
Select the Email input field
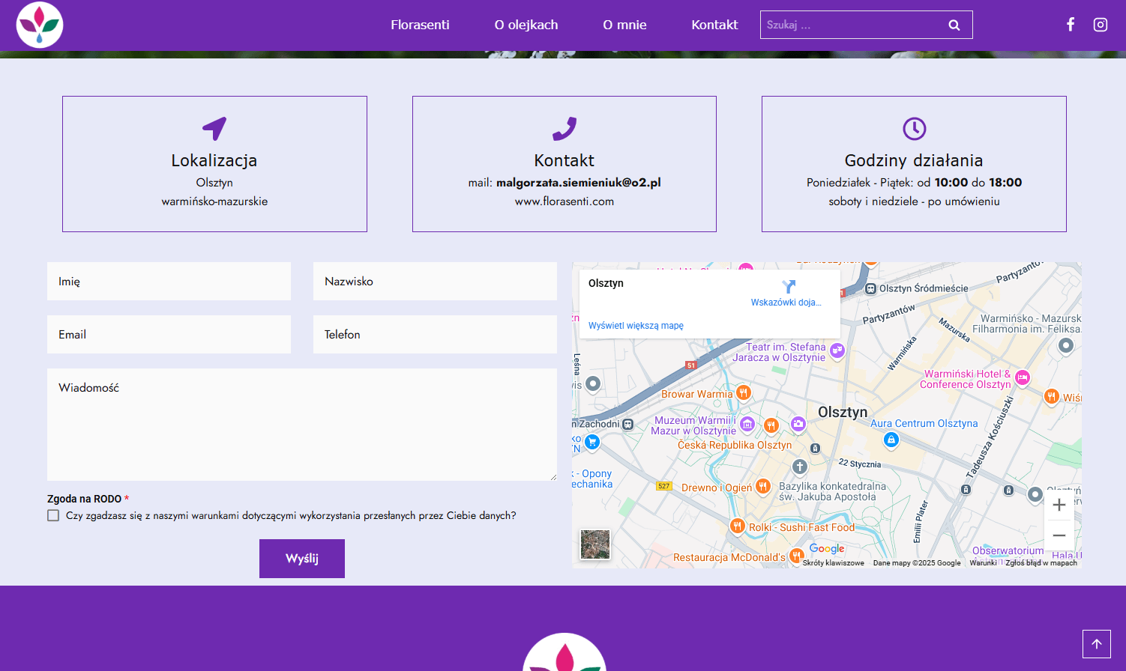(x=169, y=335)
